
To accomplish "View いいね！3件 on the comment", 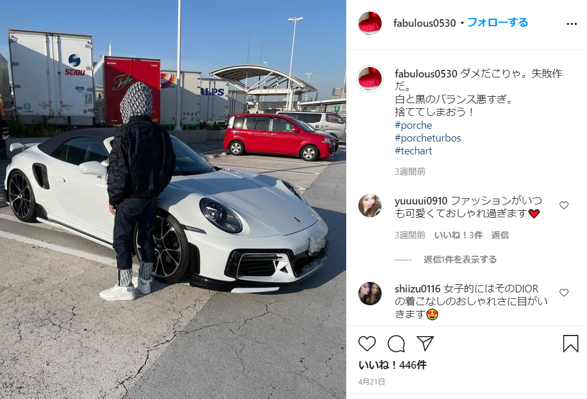I will 458,235.
